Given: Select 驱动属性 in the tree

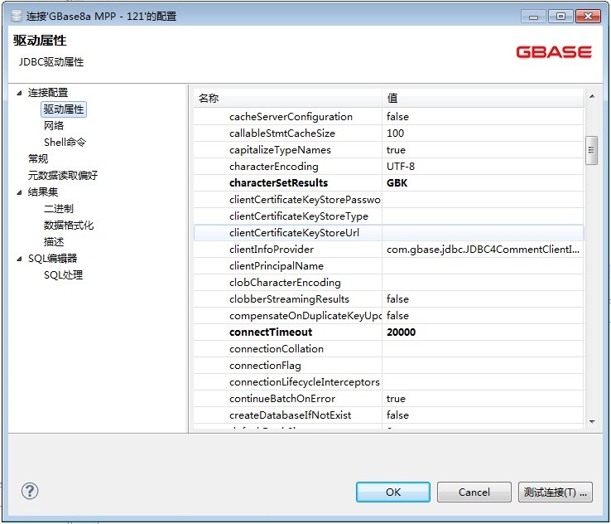Looking at the screenshot, I should click(x=64, y=109).
